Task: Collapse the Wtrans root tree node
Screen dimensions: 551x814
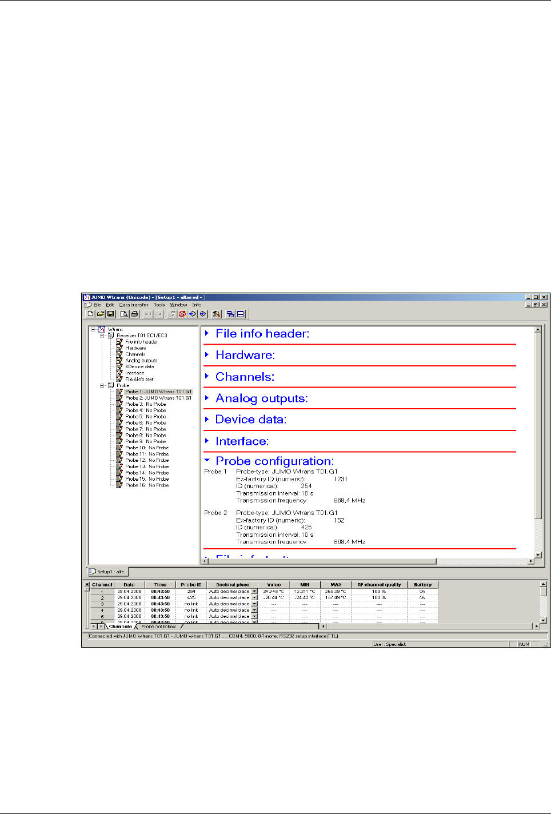Action: [x=93, y=329]
